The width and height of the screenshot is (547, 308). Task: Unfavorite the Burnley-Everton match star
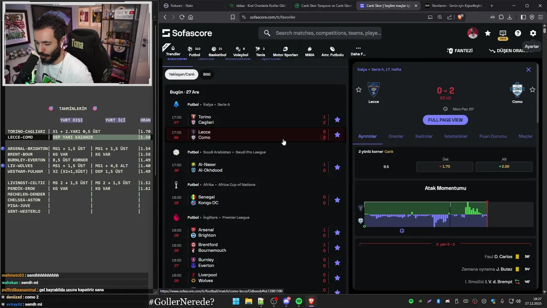(337, 263)
